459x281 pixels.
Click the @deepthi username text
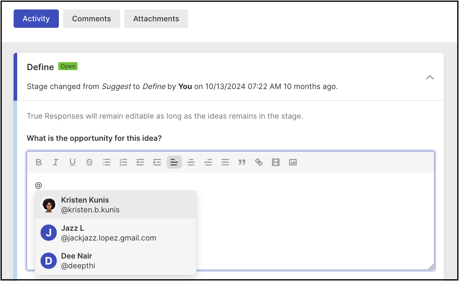[78, 266]
